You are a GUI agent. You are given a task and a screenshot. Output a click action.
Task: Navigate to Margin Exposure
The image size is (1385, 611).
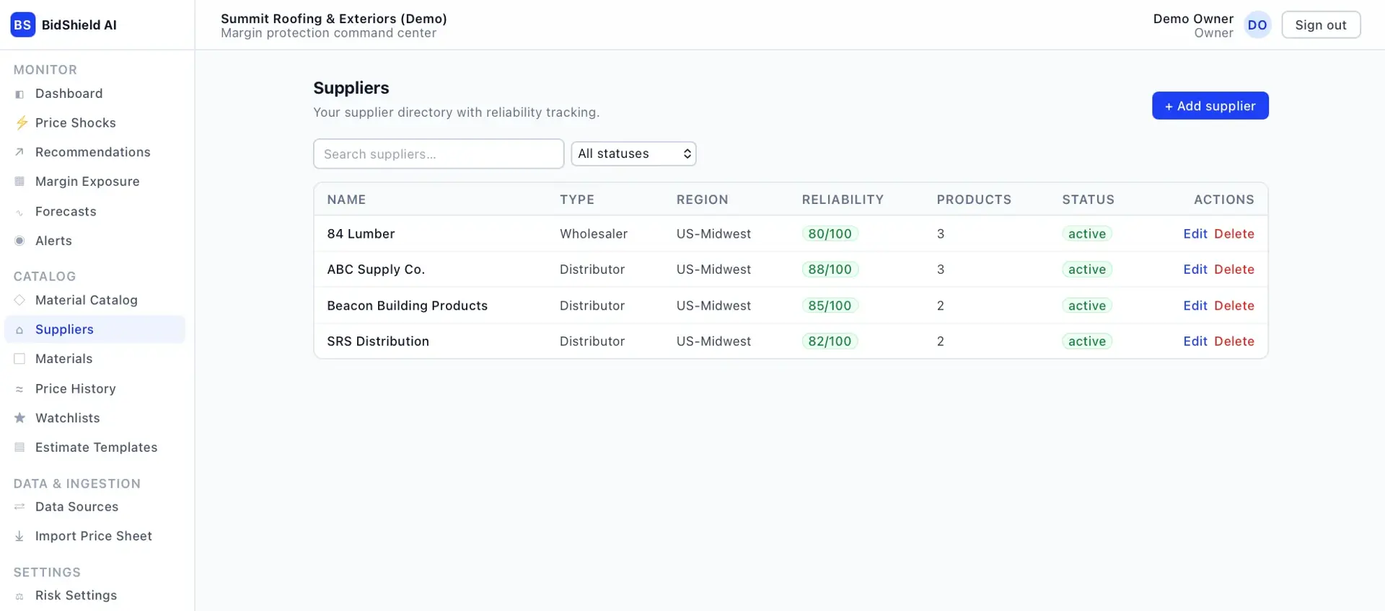(x=94, y=182)
